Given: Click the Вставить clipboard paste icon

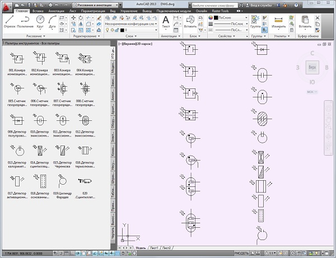Looking at the screenshot, I should click(x=305, y=20).
